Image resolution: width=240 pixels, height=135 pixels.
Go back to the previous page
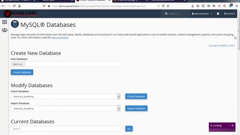[x=3, y=6]
